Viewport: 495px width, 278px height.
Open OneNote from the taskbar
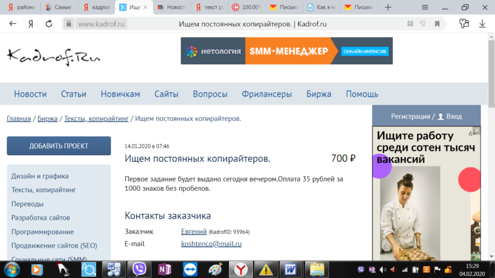tap(165, 269)
